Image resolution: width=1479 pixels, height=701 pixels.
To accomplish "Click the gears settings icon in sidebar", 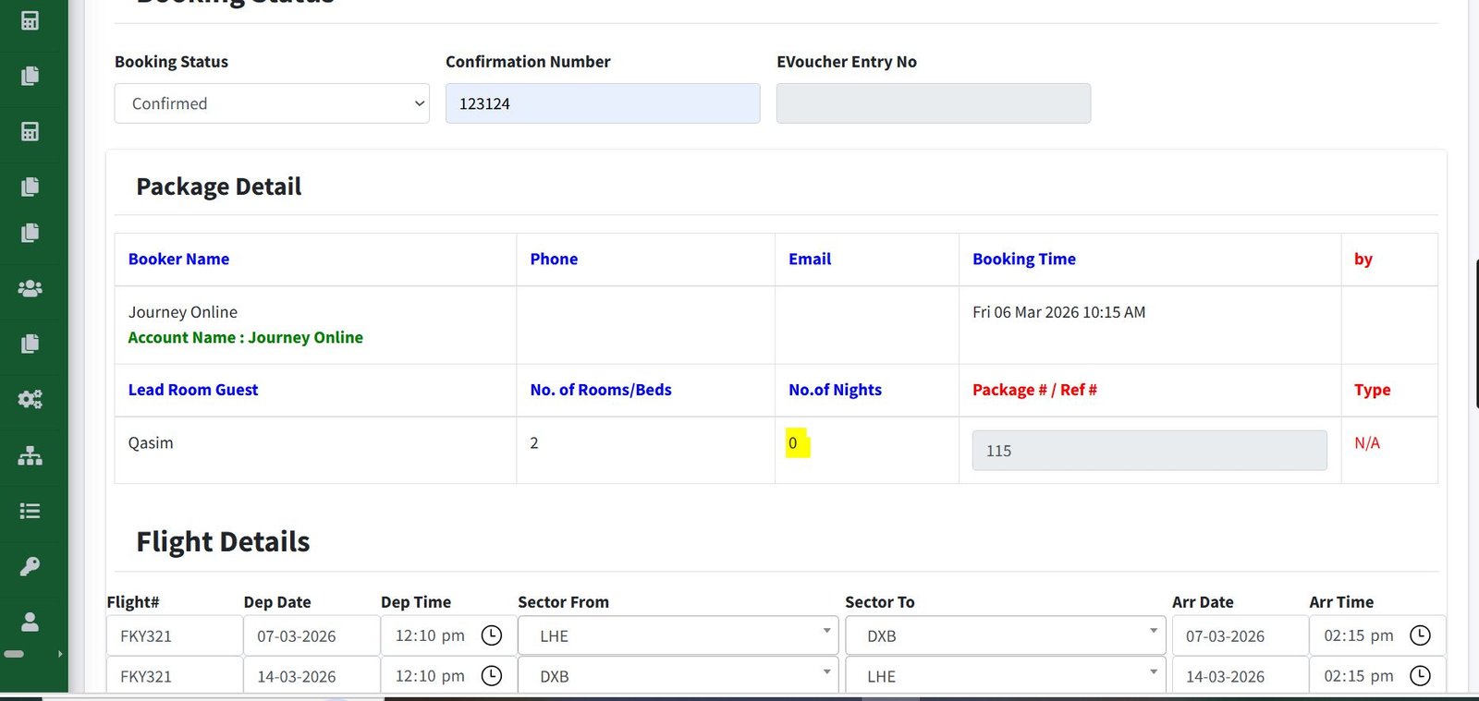I will pyautogui.click(x=30, y=399).
